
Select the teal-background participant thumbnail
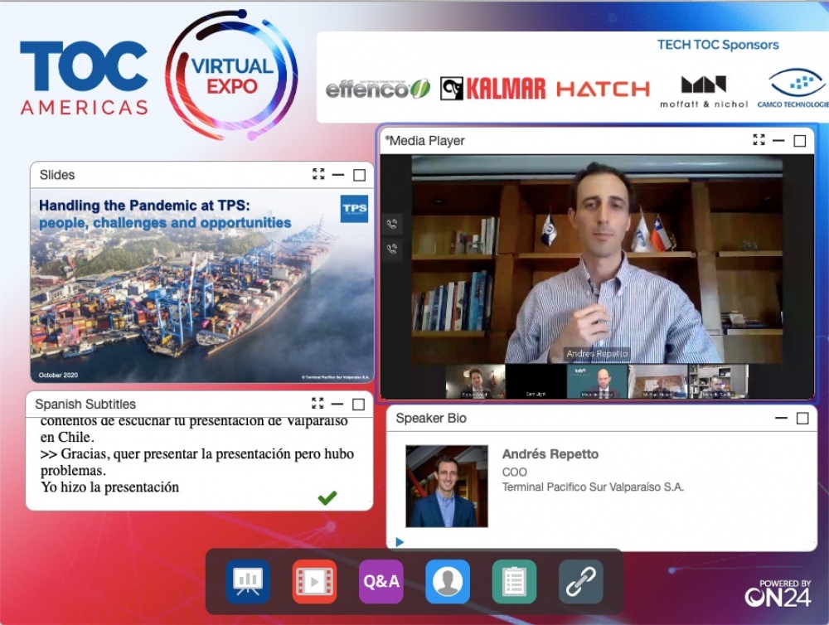pyautogui.click(x=597, y=381)
